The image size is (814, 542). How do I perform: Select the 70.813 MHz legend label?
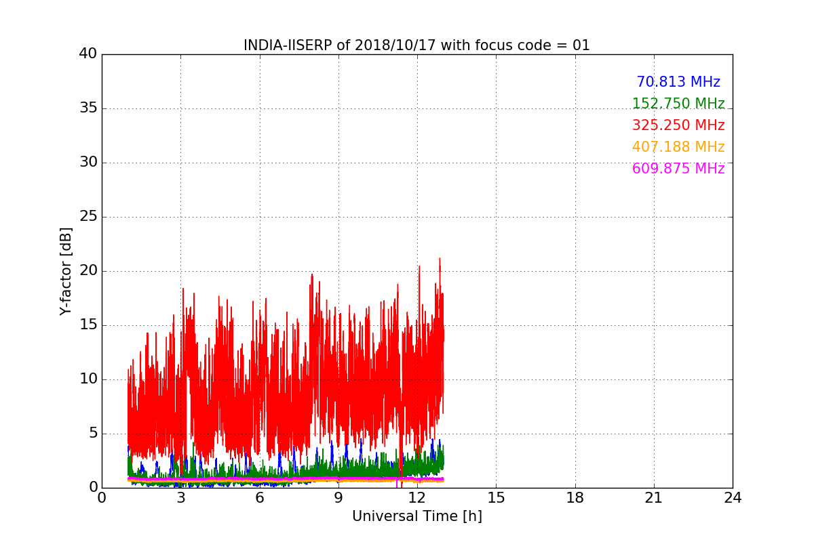[678, 82]
